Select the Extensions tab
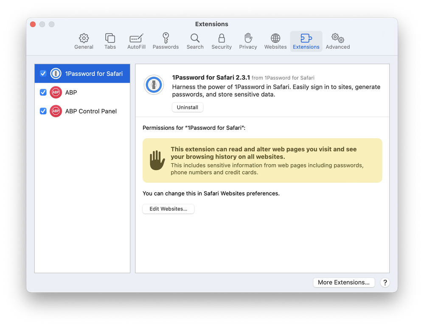The height and width of the screenshot is (327, 424). pos(306,41)
